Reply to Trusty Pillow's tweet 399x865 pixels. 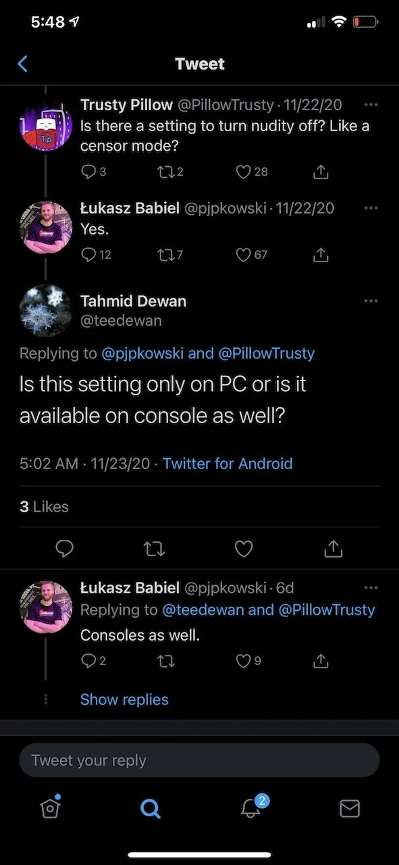88,172
